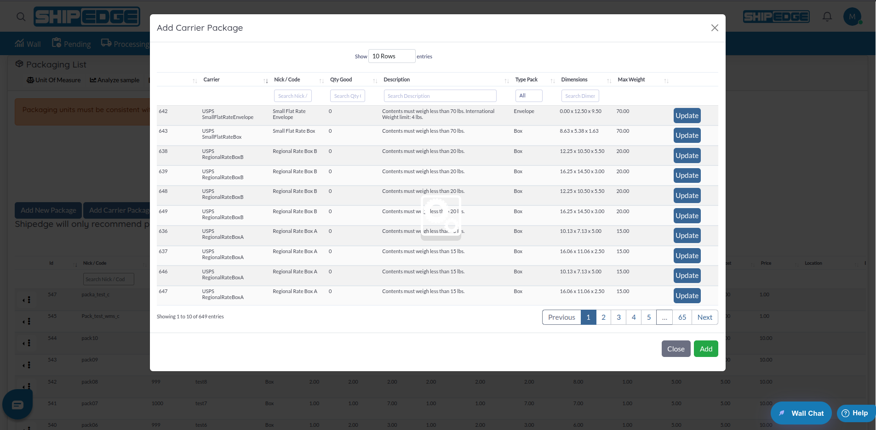Click Add to confirm the carrier package
Image resolution: width=876 pixels, height=430 pixels.
[x=706, y=349]
